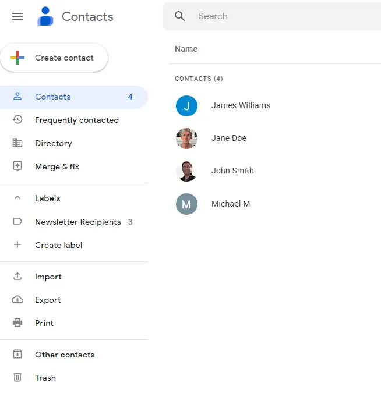
Task: Open the hamburger main menu
Action: click(x=17, y=16)
